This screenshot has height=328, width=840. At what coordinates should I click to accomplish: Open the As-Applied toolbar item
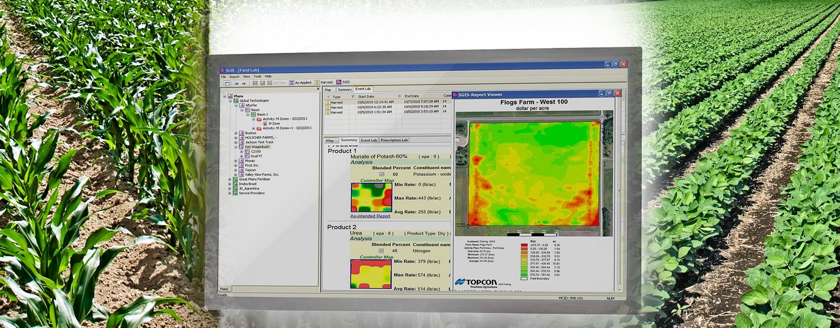tap(300, 83)
